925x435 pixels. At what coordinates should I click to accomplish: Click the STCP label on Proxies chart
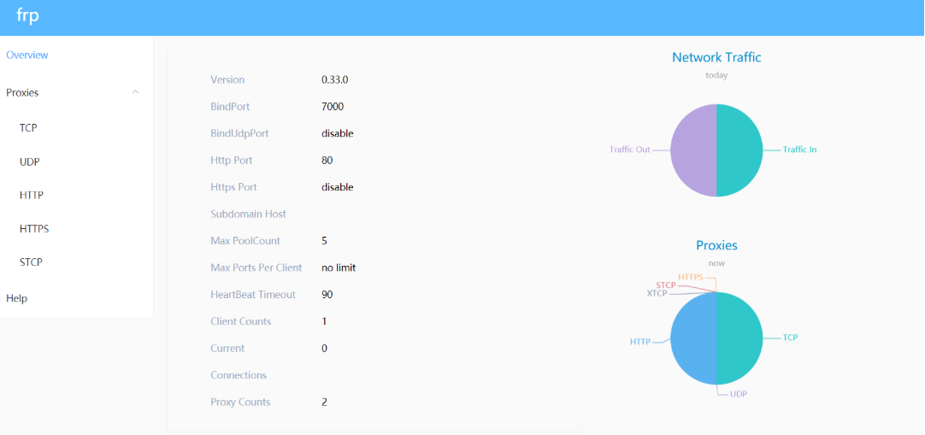[666, 285]
